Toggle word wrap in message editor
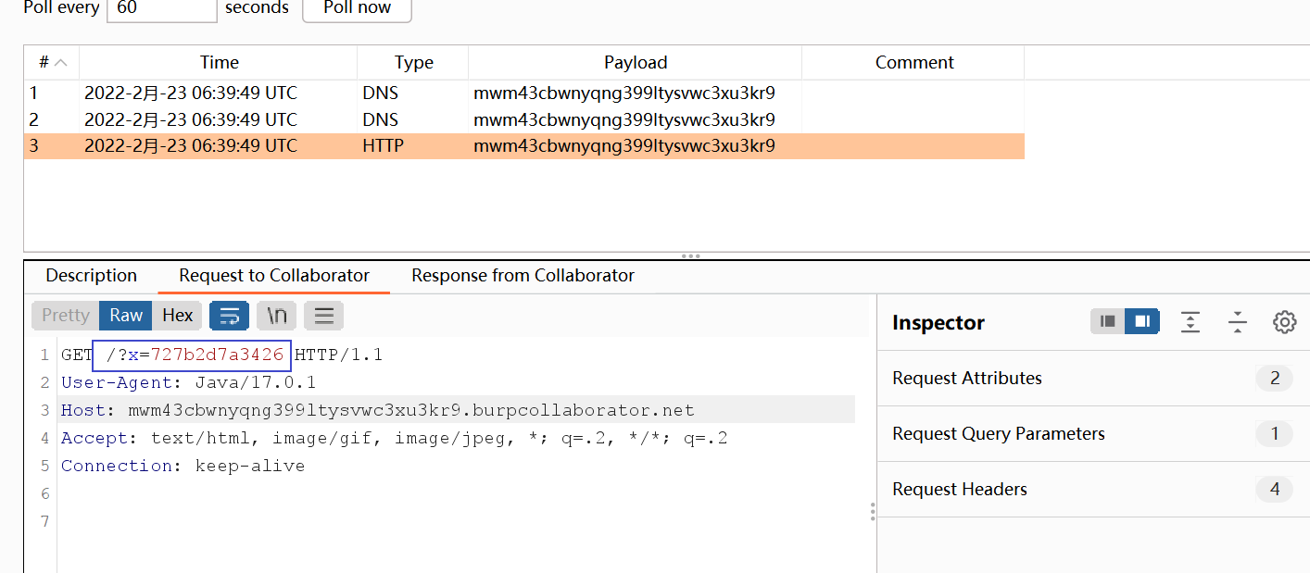Screen dimensions: 1310x573 coord(229,316)
